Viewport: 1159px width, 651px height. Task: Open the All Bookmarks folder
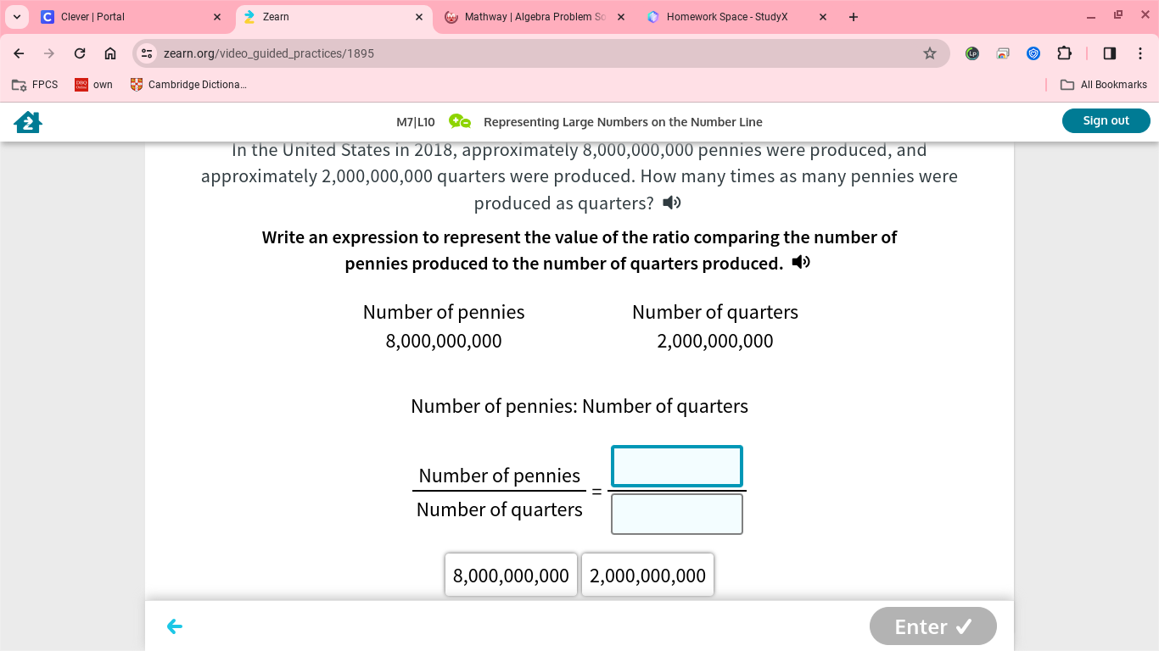(1104, 85)
